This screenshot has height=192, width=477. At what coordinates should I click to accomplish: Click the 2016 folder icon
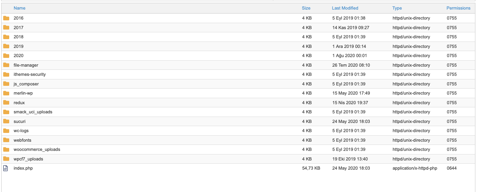click(x=6, y=18)
